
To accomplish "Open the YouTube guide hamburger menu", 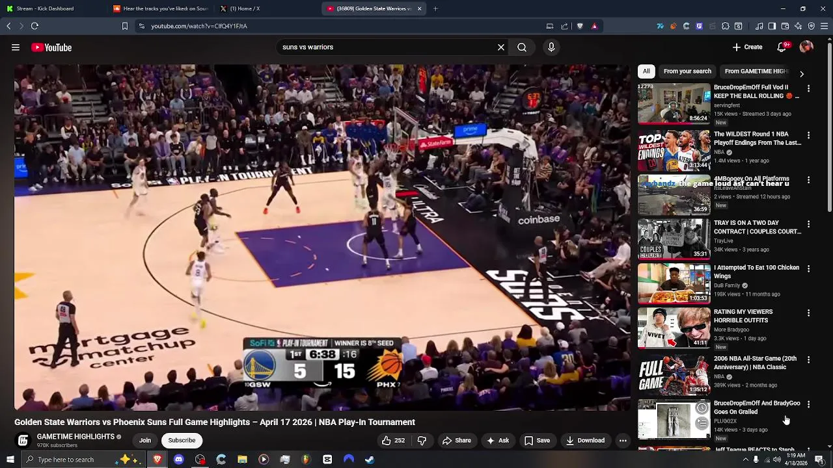I will (x=16, y=47).
